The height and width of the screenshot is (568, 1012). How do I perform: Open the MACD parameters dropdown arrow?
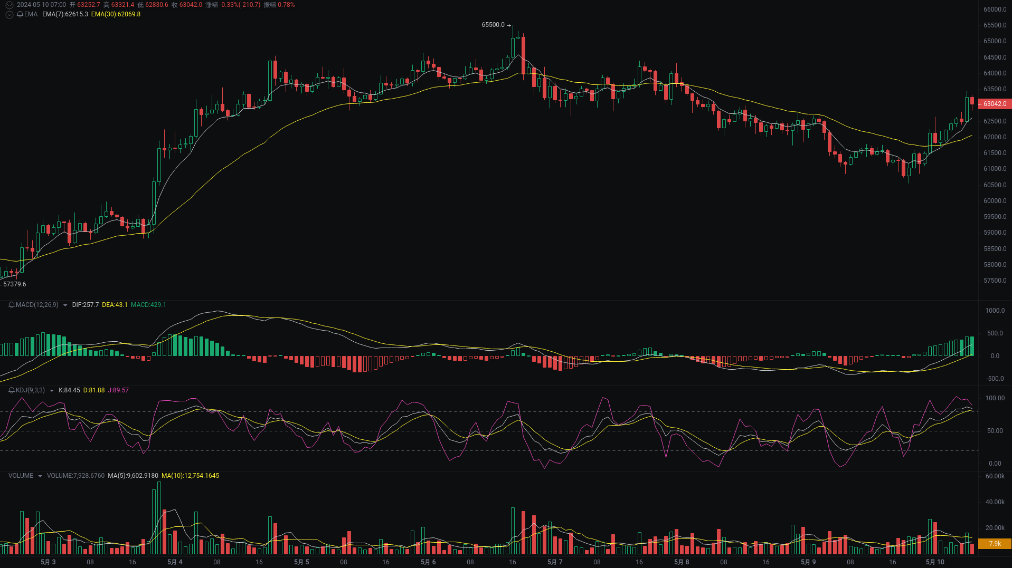click(65, 305)
